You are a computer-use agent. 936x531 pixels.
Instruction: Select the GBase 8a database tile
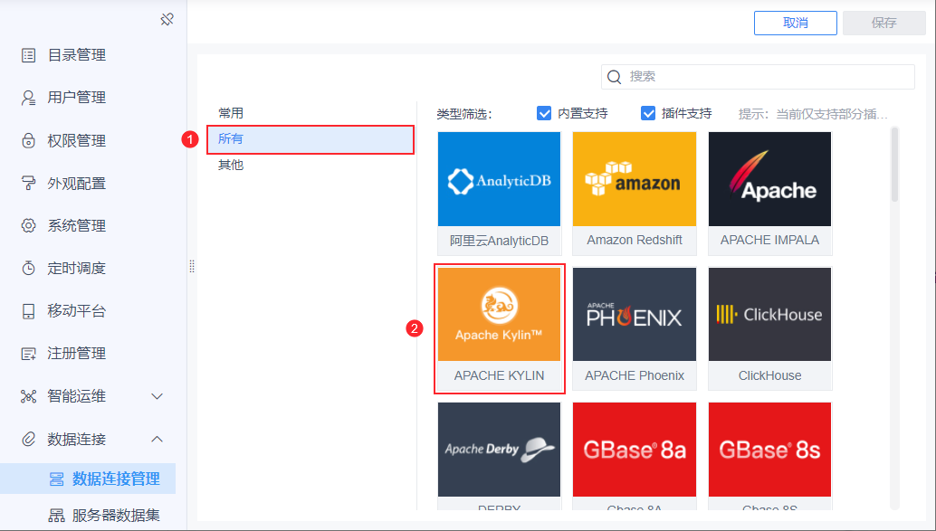pos(635,456)
